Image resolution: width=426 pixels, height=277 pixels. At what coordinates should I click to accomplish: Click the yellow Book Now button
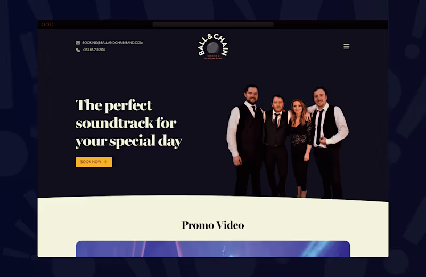94,162
